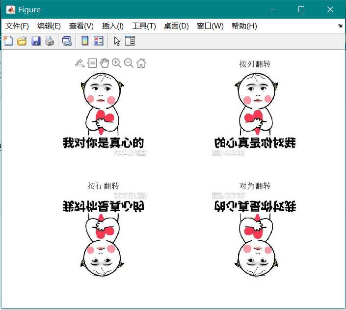Close the Figure window
This screenshot has height=310, width=346.
[x=330, y=9]
